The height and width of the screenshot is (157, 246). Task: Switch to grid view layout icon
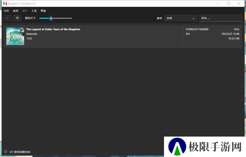click(x=17, y=18)
